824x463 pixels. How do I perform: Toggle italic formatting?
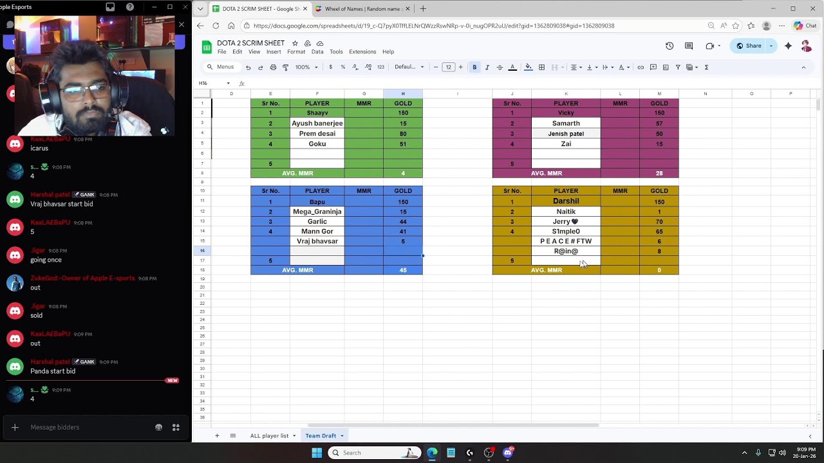click(x=487, y=67)
